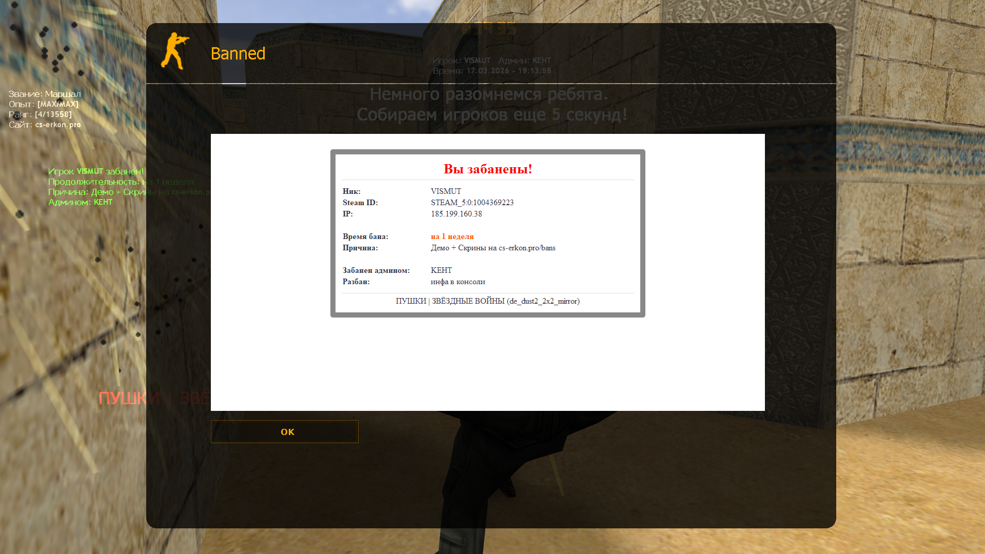The image size is (985, 554).
Task: Click the server name footer line
Action: point(487,301)
